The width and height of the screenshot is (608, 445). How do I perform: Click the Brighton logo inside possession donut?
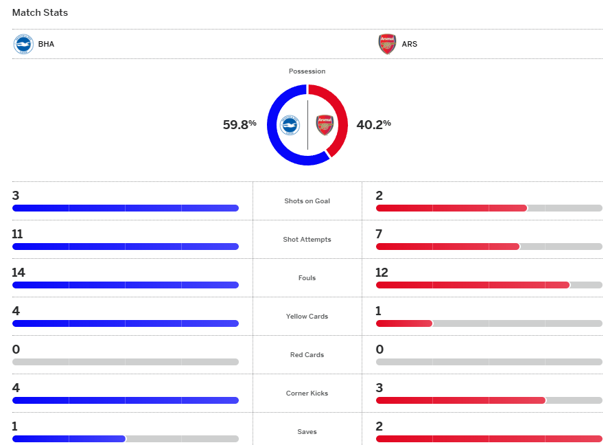click(x=290, y=125)
